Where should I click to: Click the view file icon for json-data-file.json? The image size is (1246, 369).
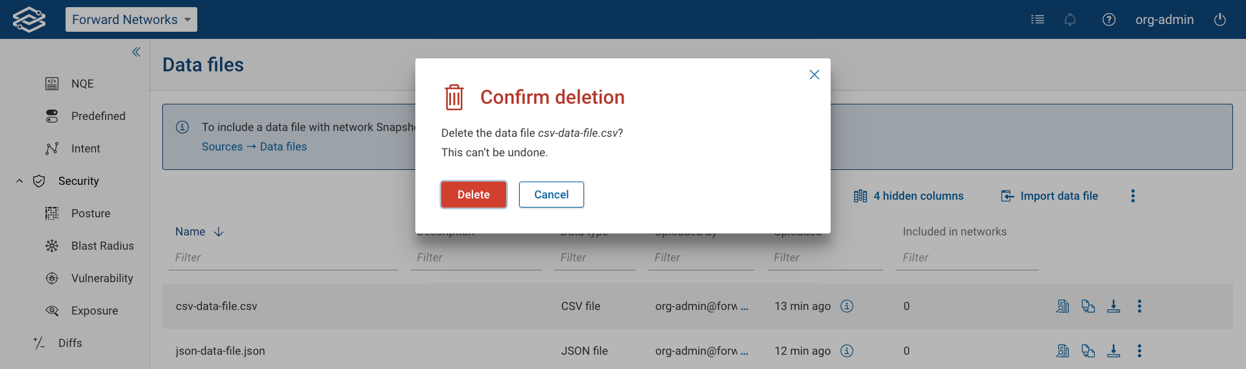1062,351
